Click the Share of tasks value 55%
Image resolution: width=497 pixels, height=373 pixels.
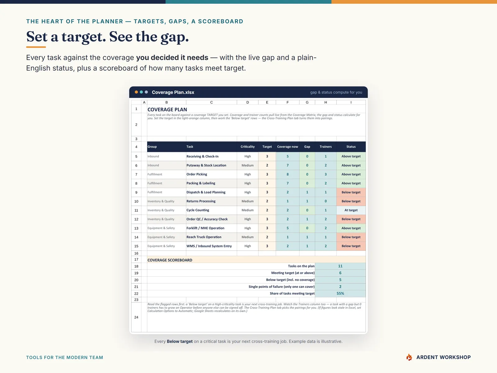click(340, 294)
